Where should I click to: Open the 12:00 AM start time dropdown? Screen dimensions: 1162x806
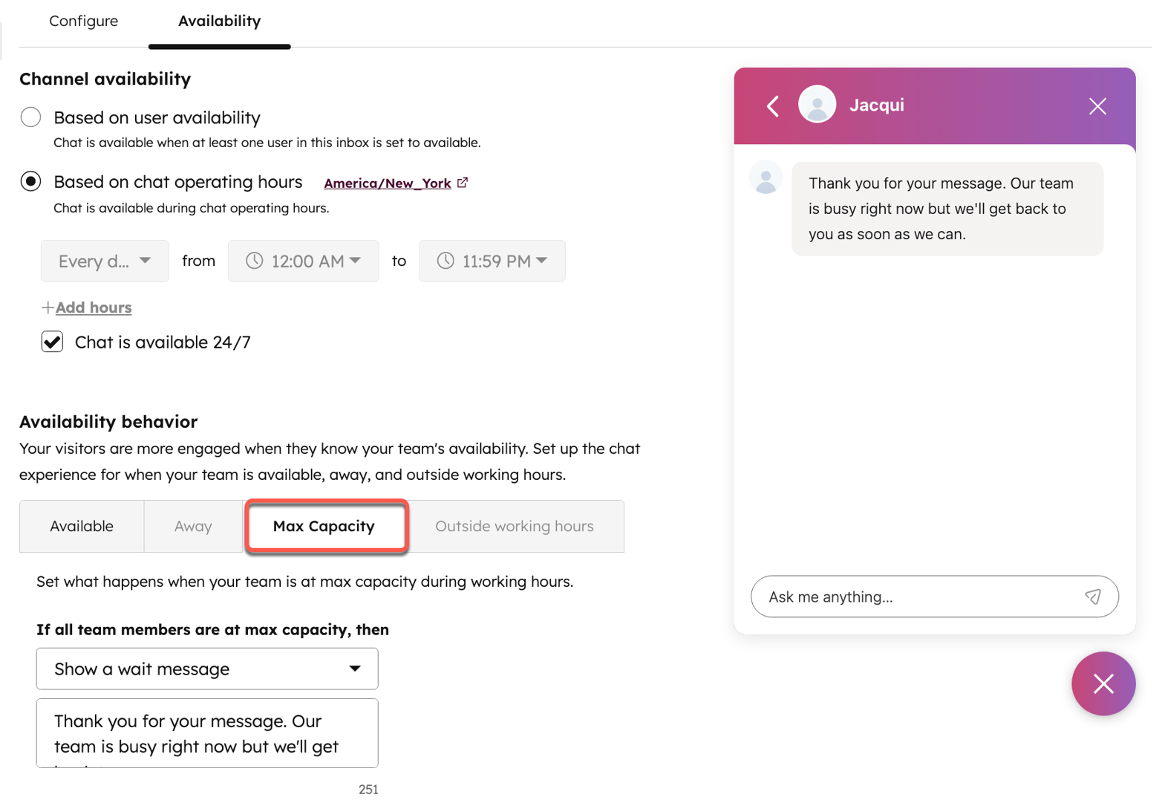point(303,261)
